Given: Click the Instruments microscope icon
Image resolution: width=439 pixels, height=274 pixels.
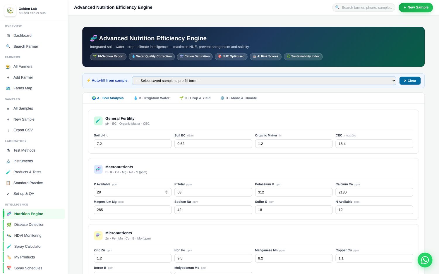Looking at the screenshot, I should pyautogui.click(x=8, y=161).
